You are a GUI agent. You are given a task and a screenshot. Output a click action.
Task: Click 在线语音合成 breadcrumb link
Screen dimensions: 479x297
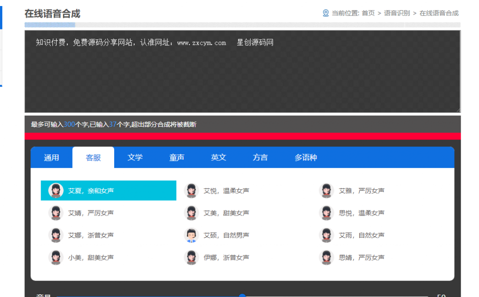point(439,13)
